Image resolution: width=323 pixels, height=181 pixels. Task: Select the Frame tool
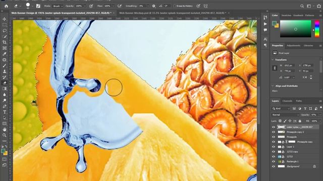pyautogui.click(x=5, y=48)
